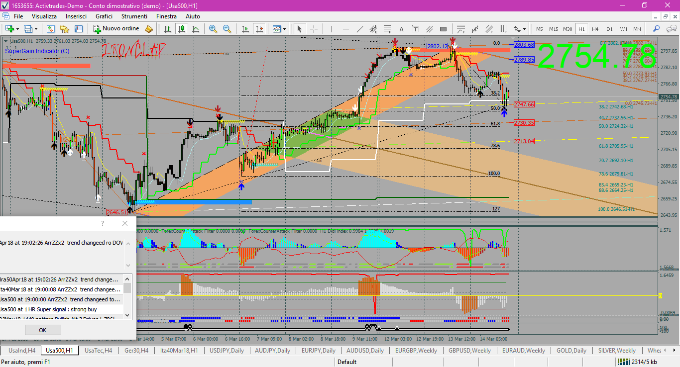Open the new chart dropdown arrow
680x367 pixels.
pos(16,29)
